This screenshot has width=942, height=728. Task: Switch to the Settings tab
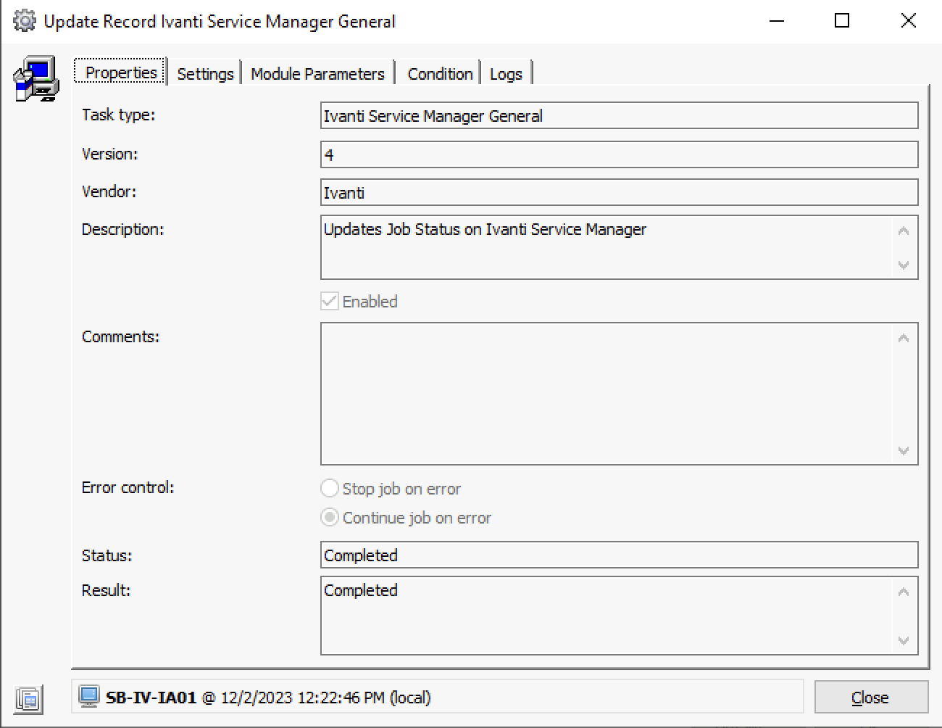pos(205,74)
